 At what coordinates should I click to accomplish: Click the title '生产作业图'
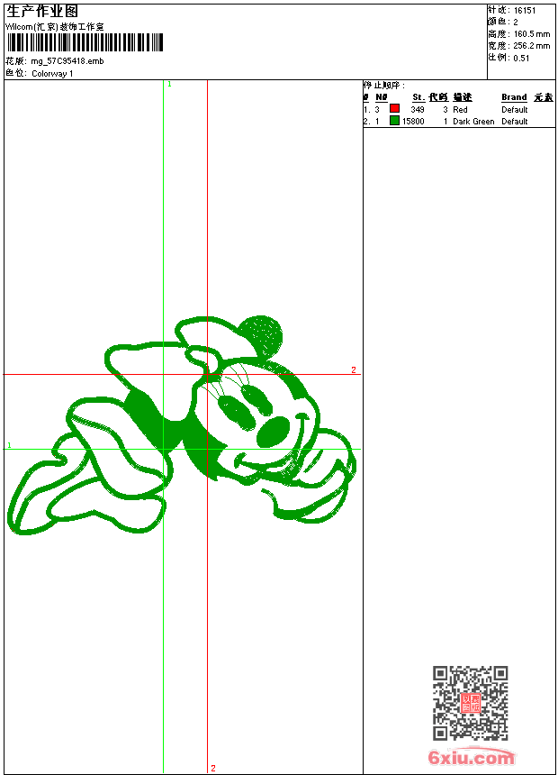(x=42, y=11)
